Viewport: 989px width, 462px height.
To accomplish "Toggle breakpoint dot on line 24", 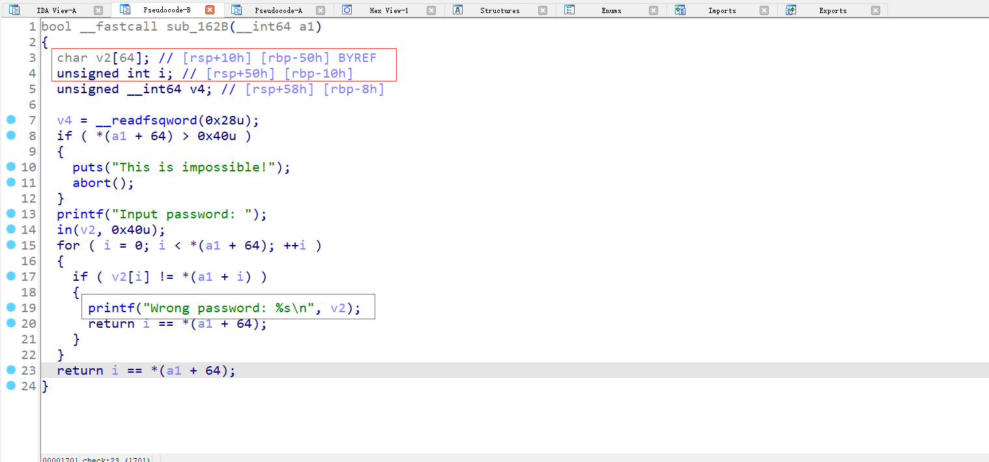I will click(x=10, y=386).
